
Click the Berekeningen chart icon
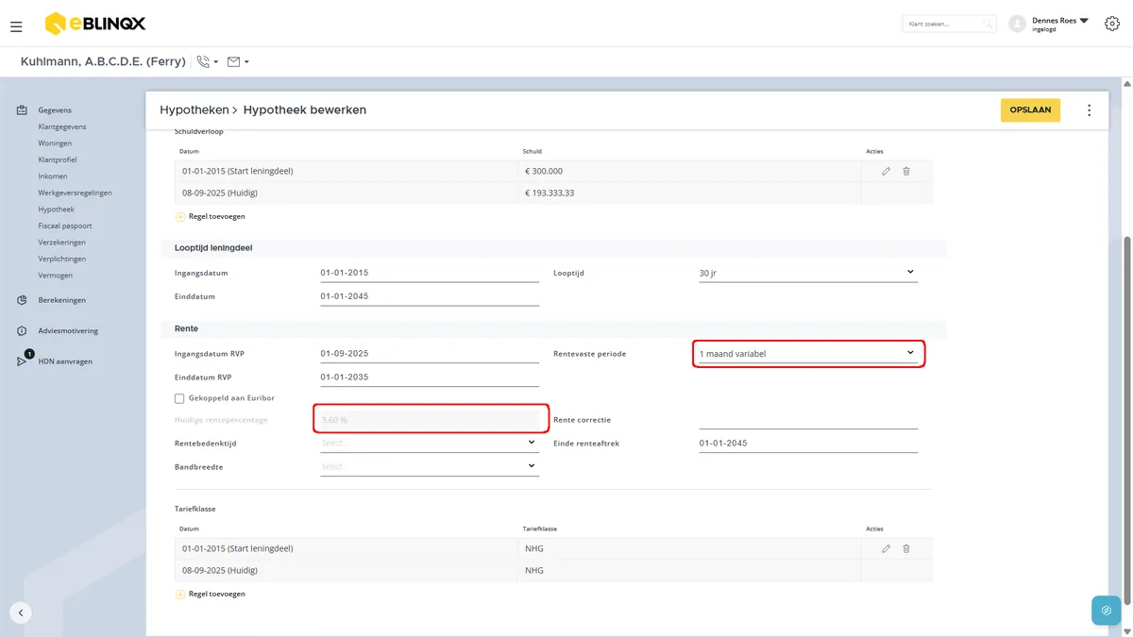coord(22,300)
